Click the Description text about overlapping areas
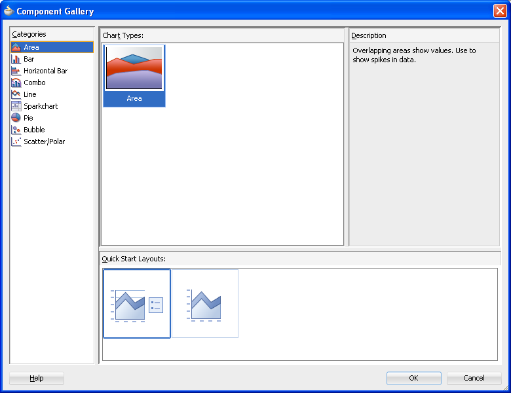The height and width of the screenshot is (393, 511). click(414, 55)
